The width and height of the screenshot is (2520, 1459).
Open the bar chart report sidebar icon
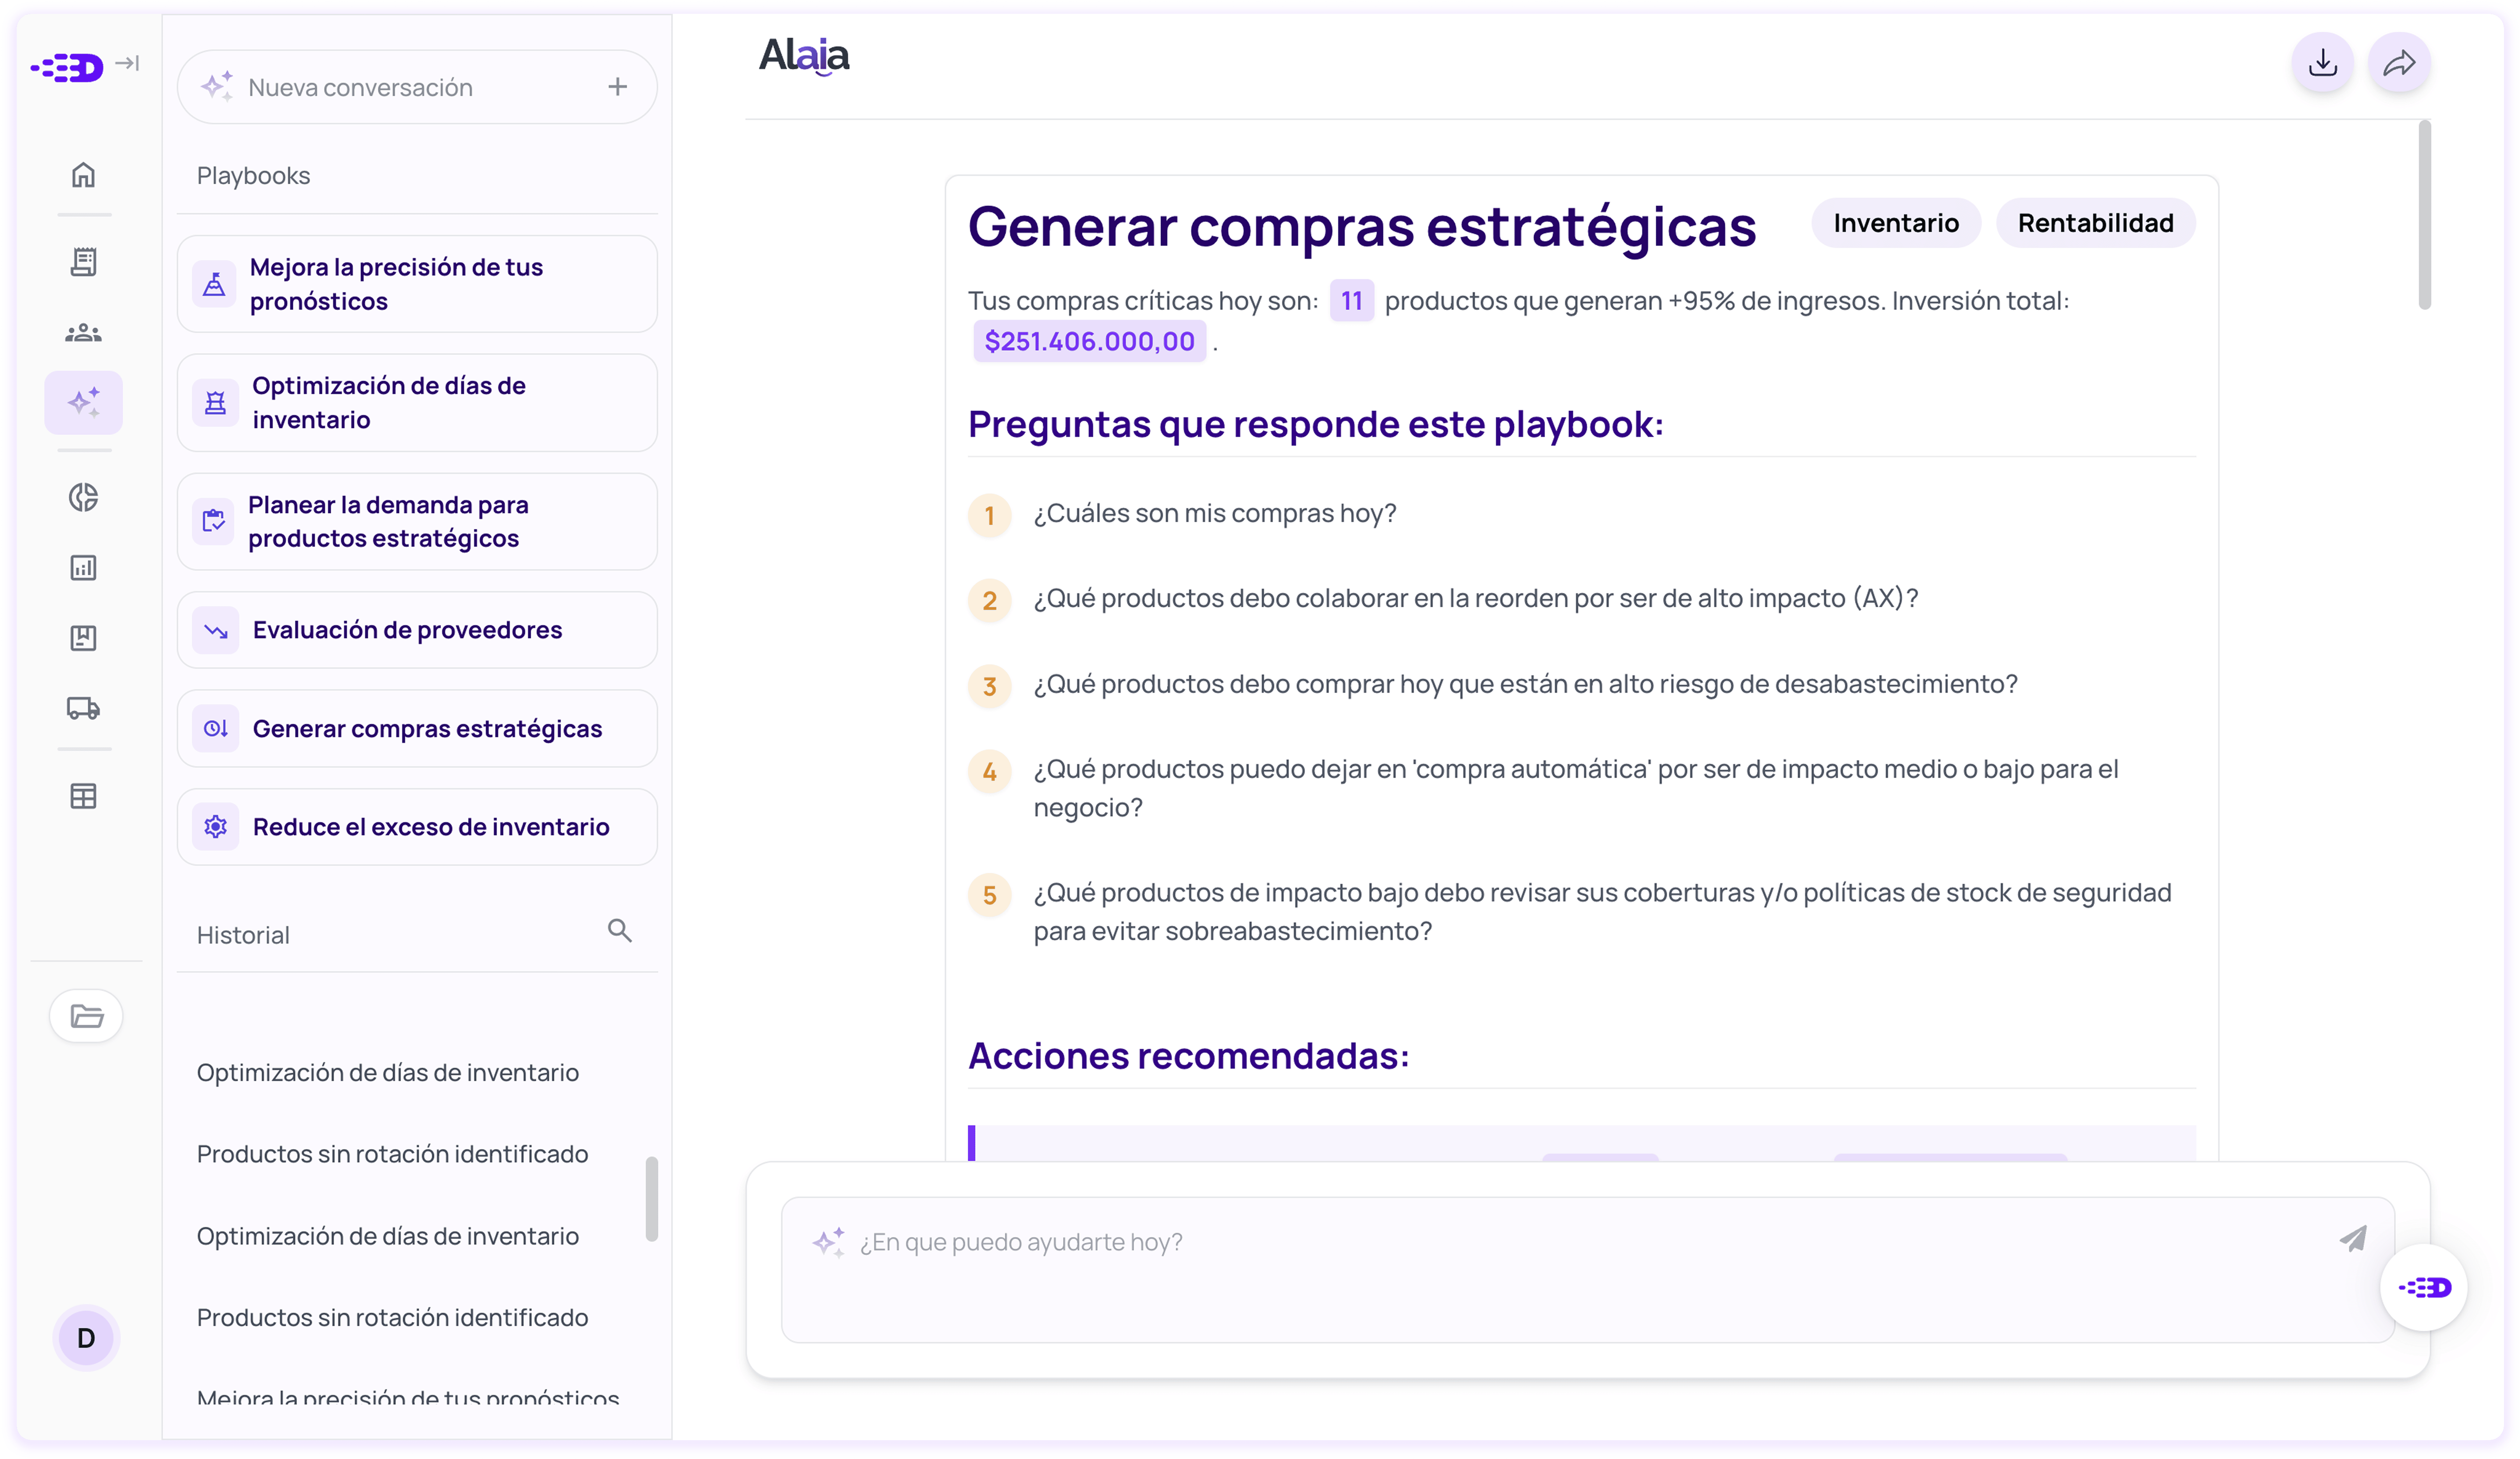point(84,568)
